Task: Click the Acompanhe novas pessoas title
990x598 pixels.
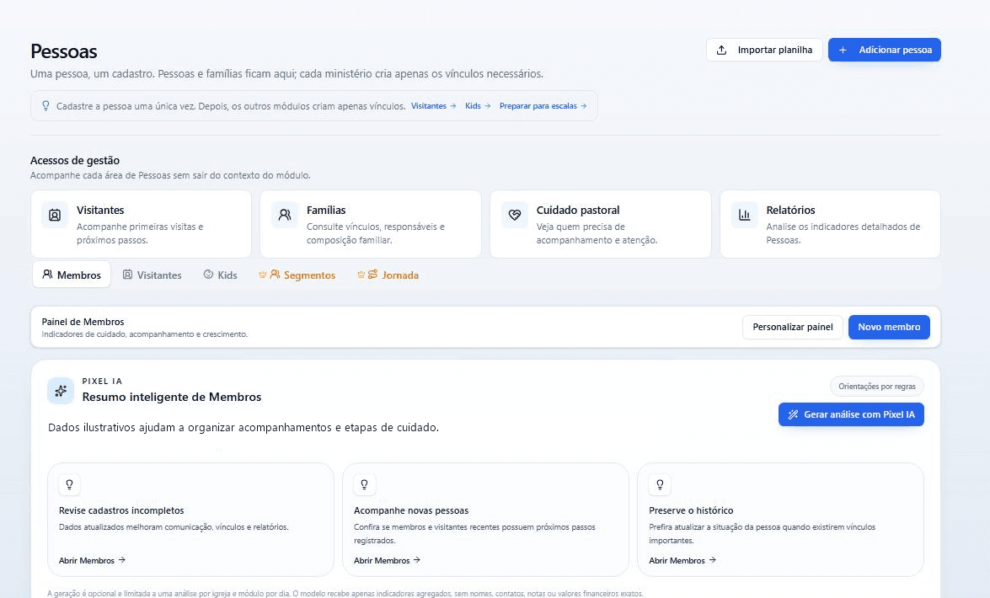Action: pyautogui.click(x=411, y=510)
